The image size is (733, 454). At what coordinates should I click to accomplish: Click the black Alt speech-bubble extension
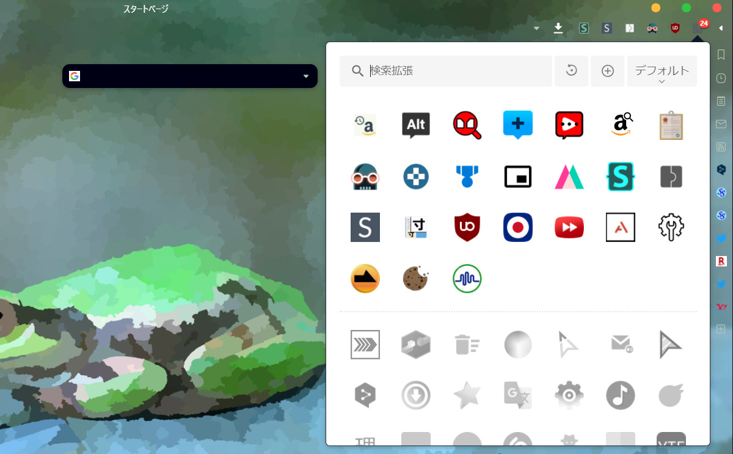416,125
